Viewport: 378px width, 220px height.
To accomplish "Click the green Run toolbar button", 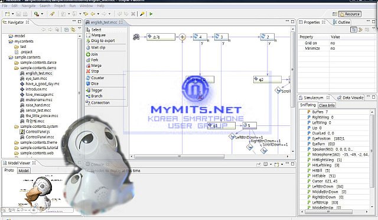I will [151, 14].
